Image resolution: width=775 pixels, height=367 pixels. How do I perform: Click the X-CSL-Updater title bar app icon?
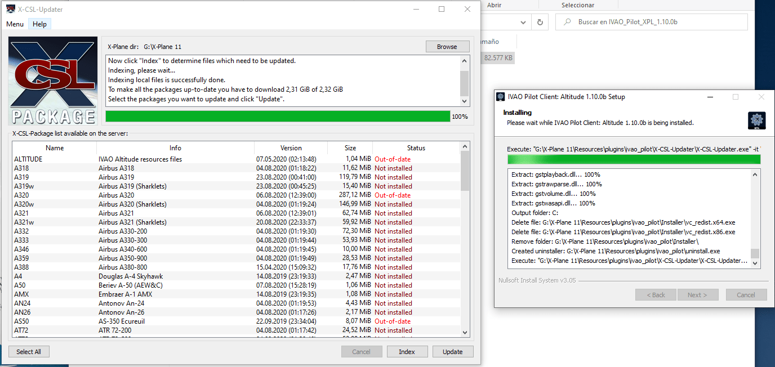click(10, 9)
